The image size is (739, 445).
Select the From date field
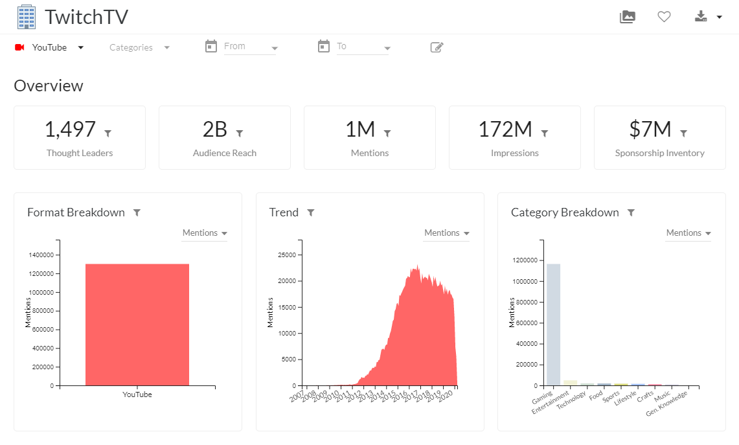pyautogui.click(x=250, y=47)
